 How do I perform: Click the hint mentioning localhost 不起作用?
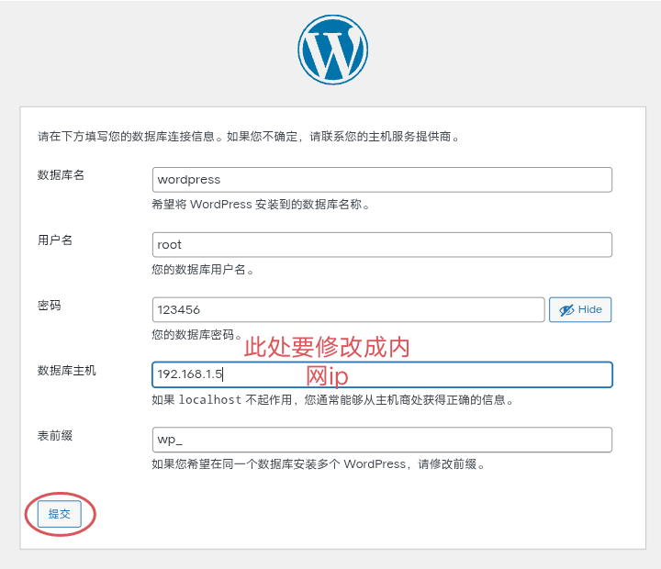point(332,399)
